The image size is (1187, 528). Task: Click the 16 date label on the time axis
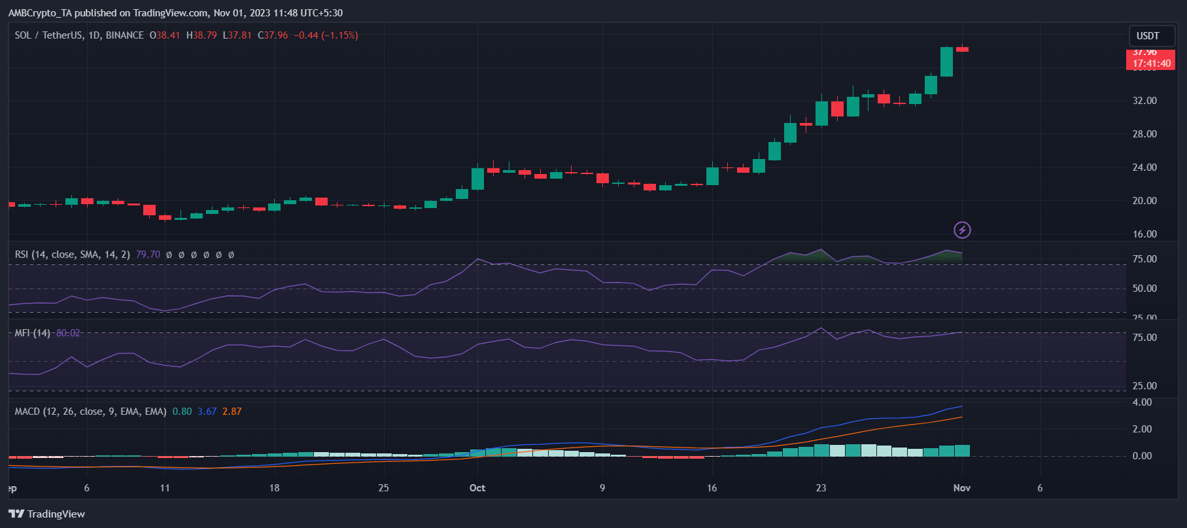712,488
